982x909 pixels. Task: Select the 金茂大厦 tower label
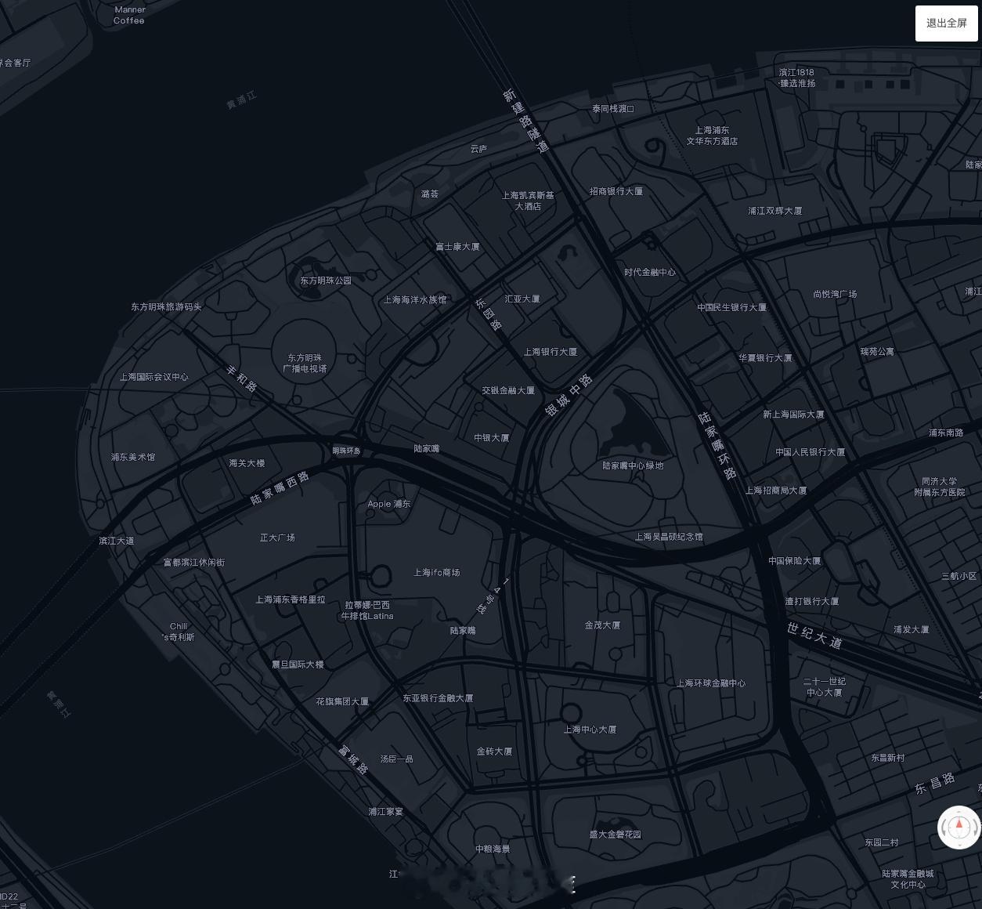click(x=602, y=625)
